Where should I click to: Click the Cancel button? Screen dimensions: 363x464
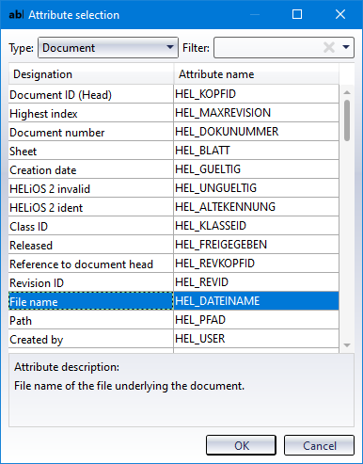(319, 445)
